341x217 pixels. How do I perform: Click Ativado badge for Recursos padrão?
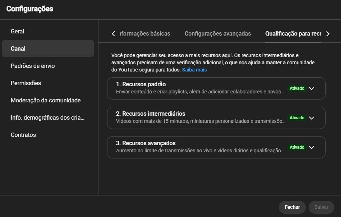click(x=297, y=88)
